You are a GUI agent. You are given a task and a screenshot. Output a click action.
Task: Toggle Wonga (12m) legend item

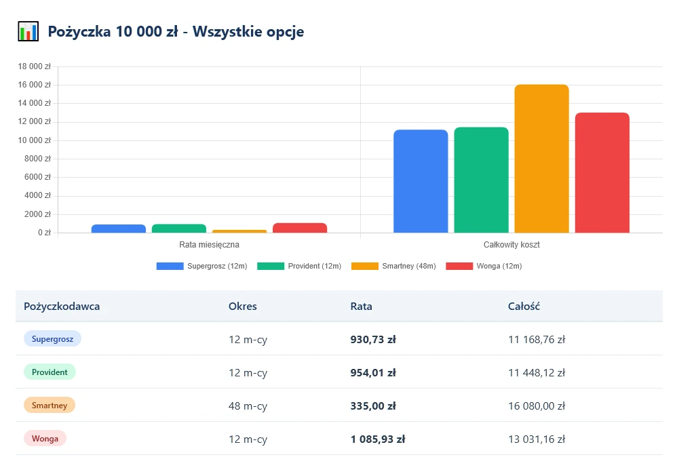(484, 266)
